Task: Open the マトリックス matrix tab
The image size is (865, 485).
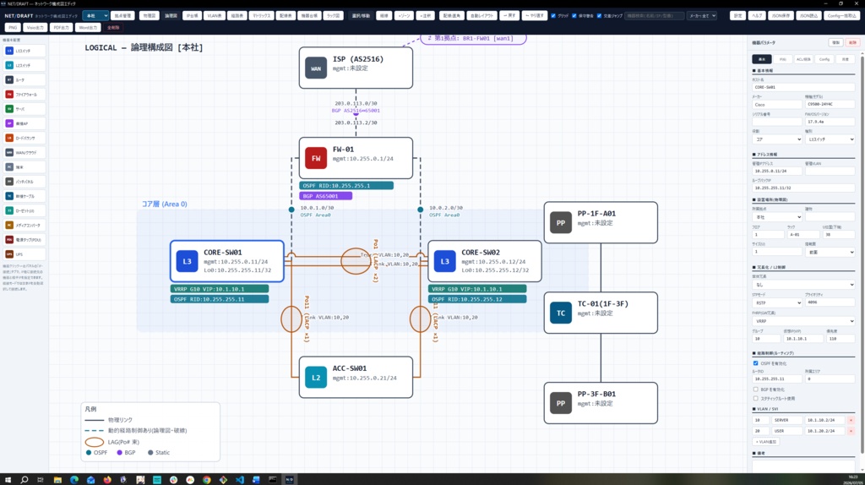Action: coord(261,15)
